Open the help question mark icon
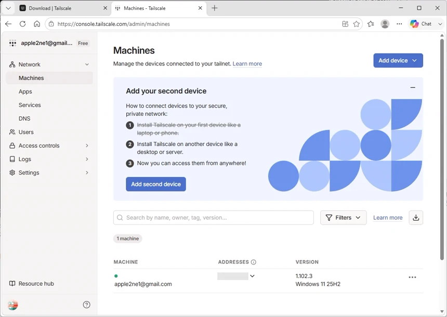 coord(86,305)
